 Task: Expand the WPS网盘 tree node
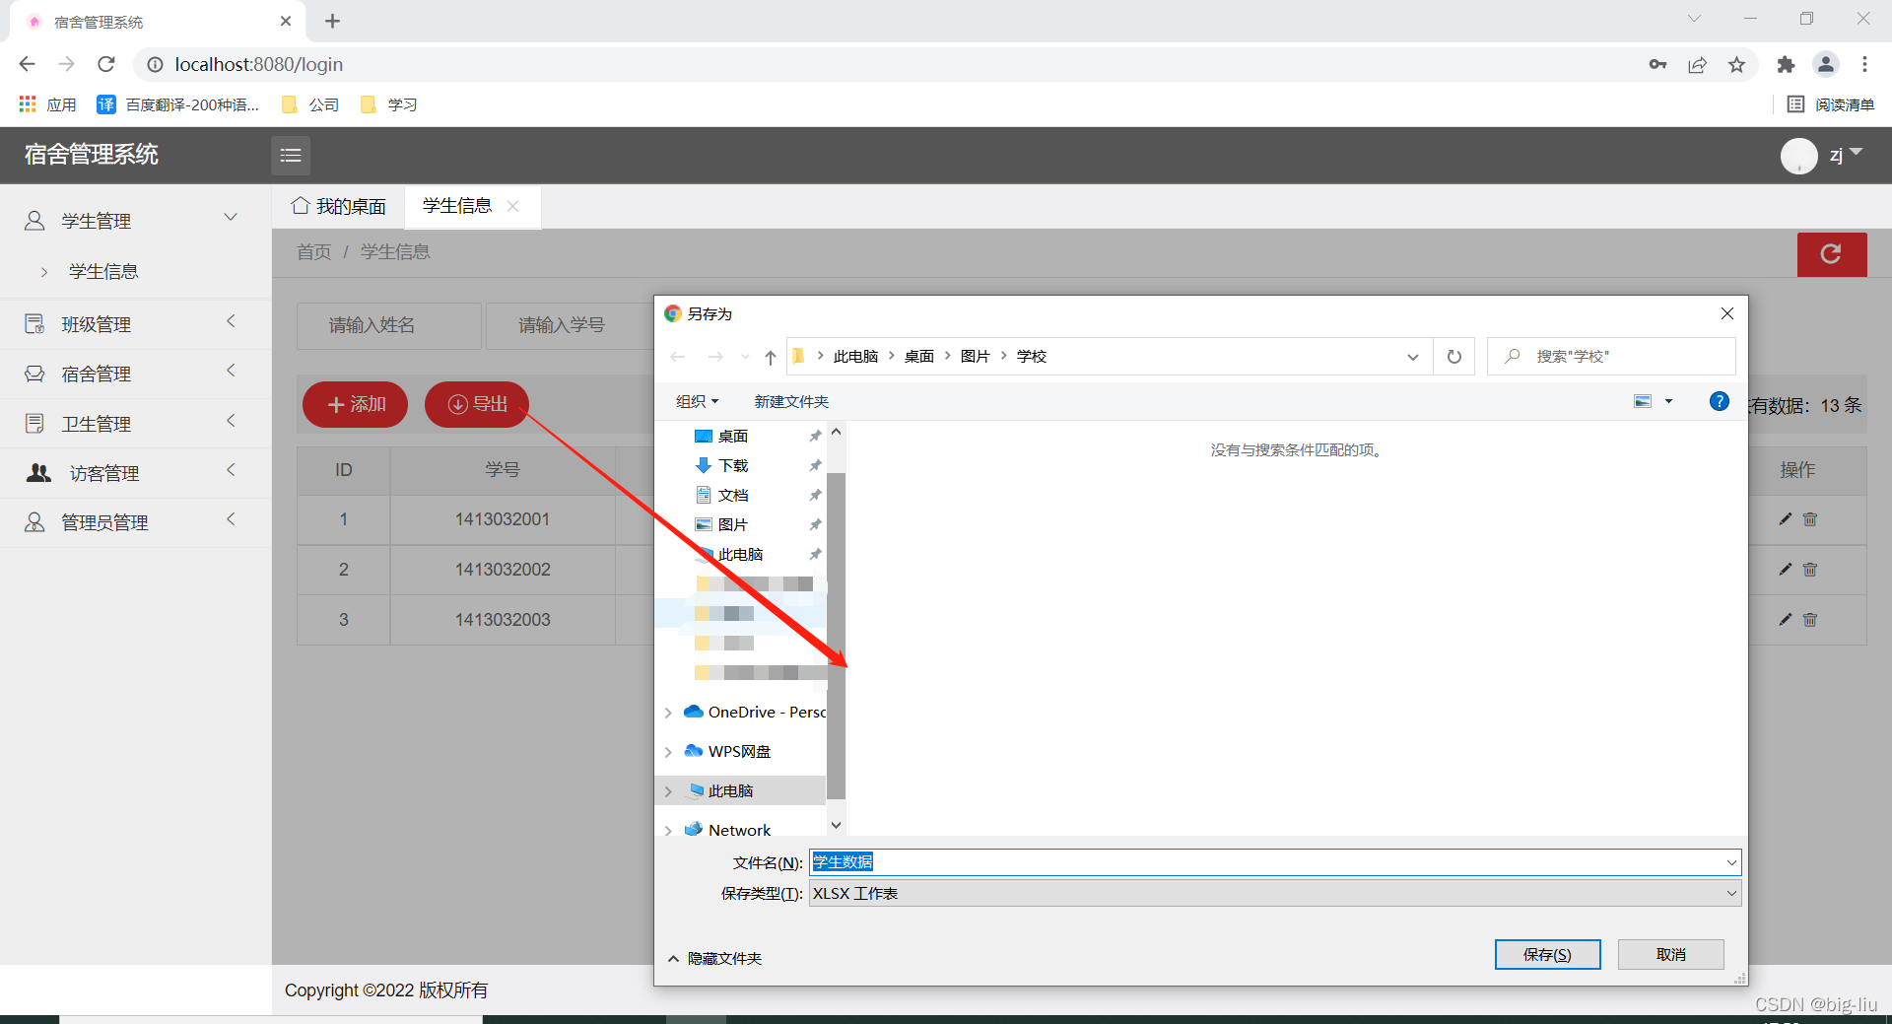668,752
